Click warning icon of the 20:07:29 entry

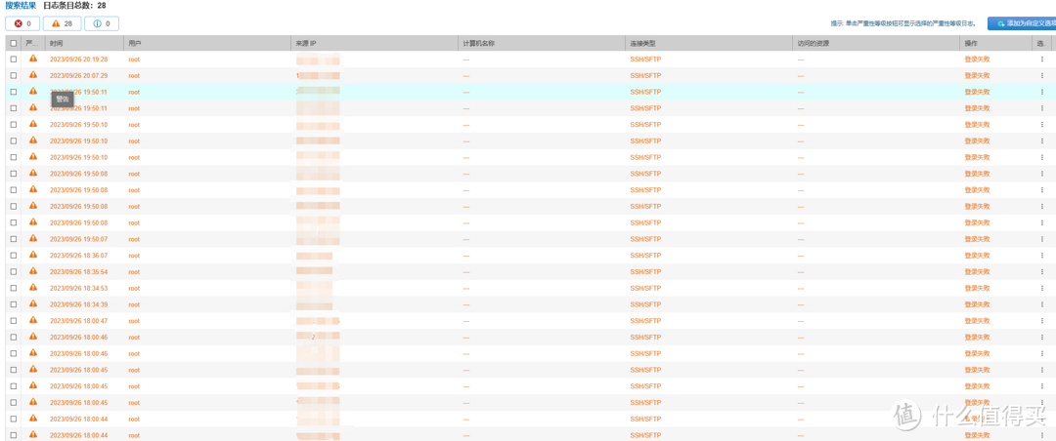tap(33, 74)
